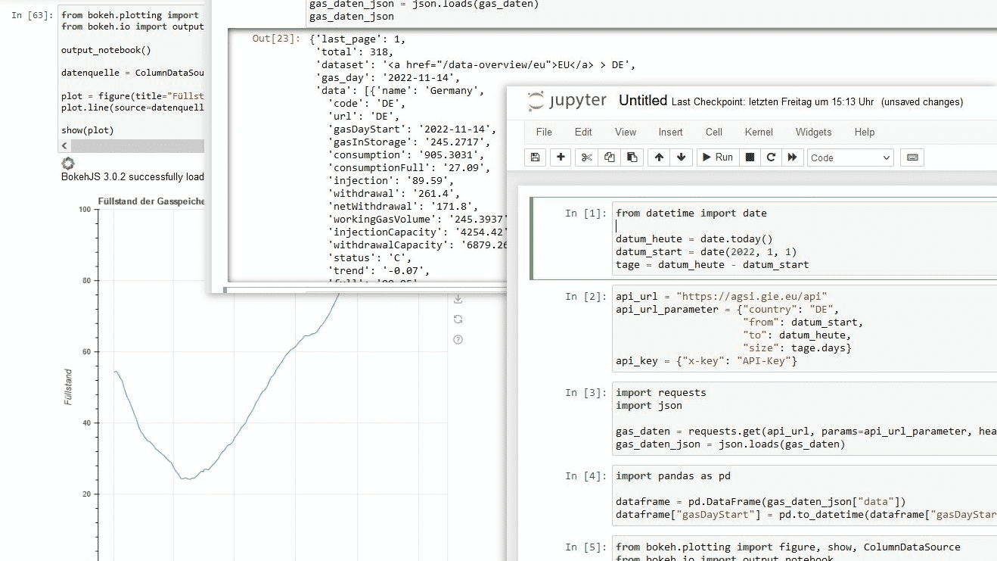Select the In [5]: prompt label
The width and height of the screenshot is (997, 561).
[x=585, y=547]
